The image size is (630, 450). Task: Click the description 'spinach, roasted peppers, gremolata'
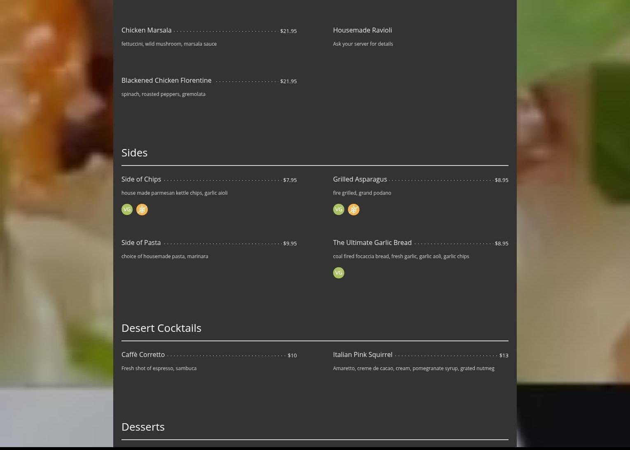click(163, 94)
